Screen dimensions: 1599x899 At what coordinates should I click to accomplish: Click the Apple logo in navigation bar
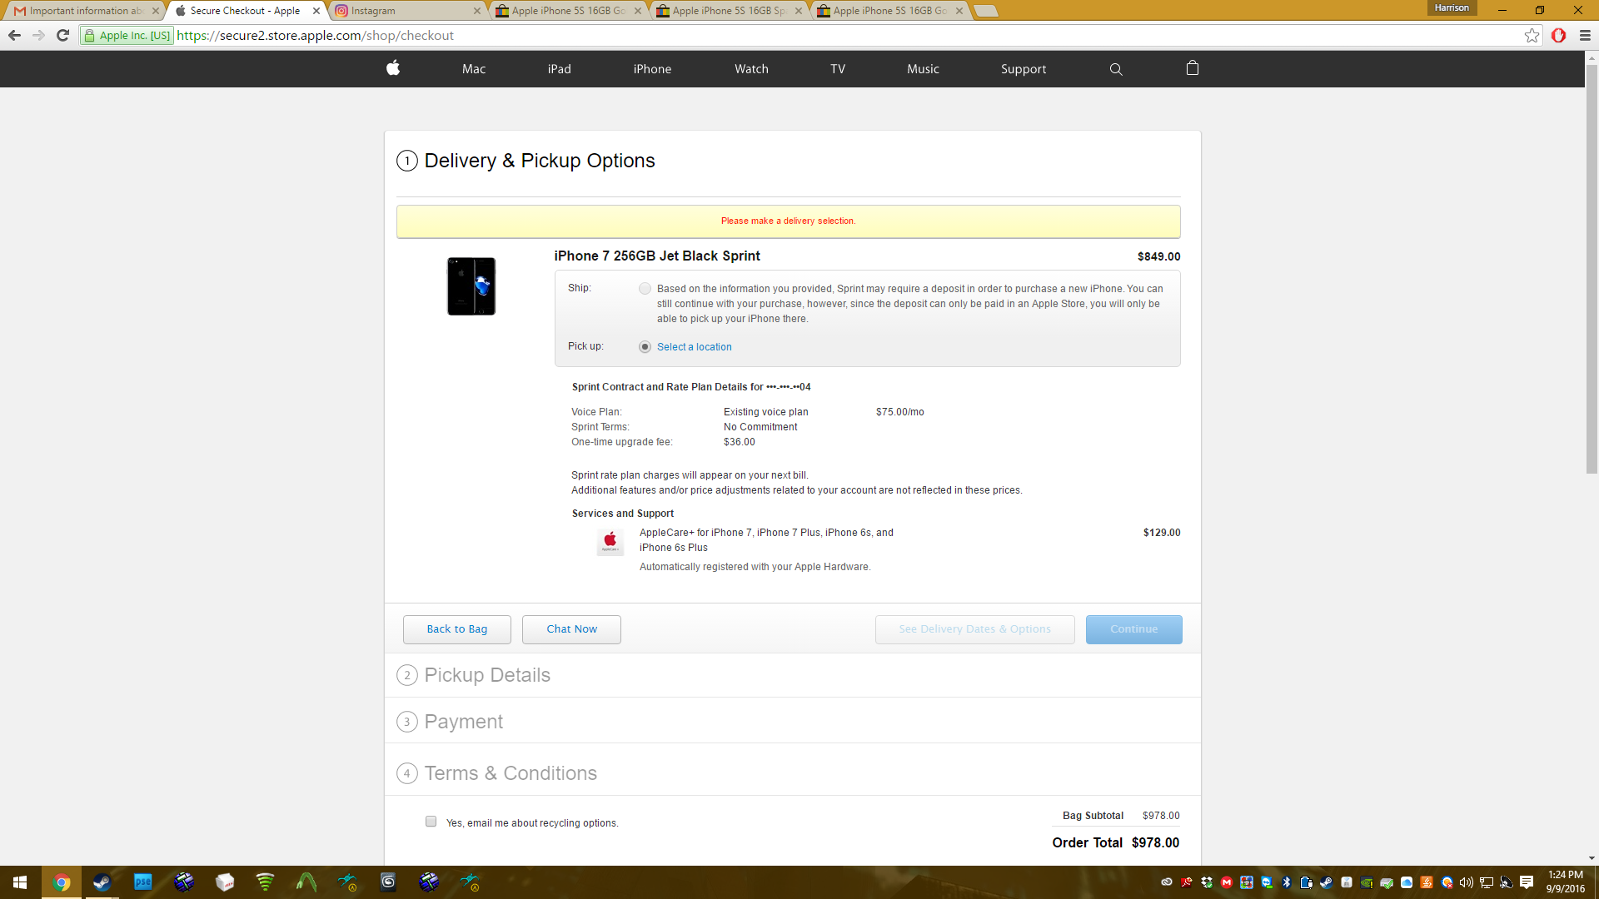pyautogui.click(x=393, y=68)
